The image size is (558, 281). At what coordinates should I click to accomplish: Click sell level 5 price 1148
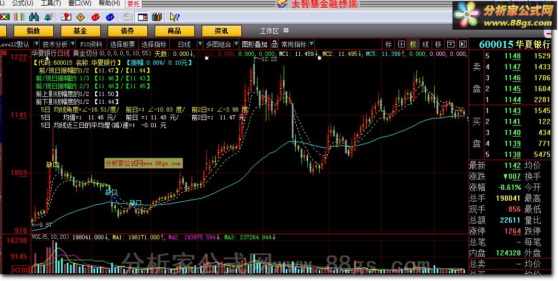[513, 56]
